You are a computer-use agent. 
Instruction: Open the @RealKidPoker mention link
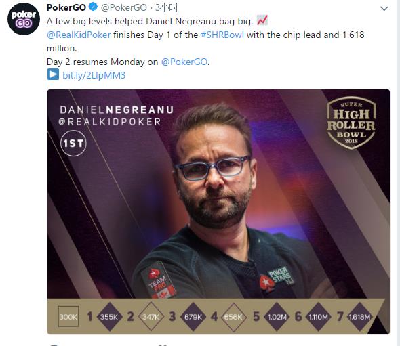click(x=79, y=35)
